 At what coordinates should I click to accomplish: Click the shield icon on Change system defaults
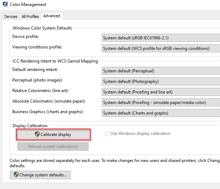[x=16, y=175]
